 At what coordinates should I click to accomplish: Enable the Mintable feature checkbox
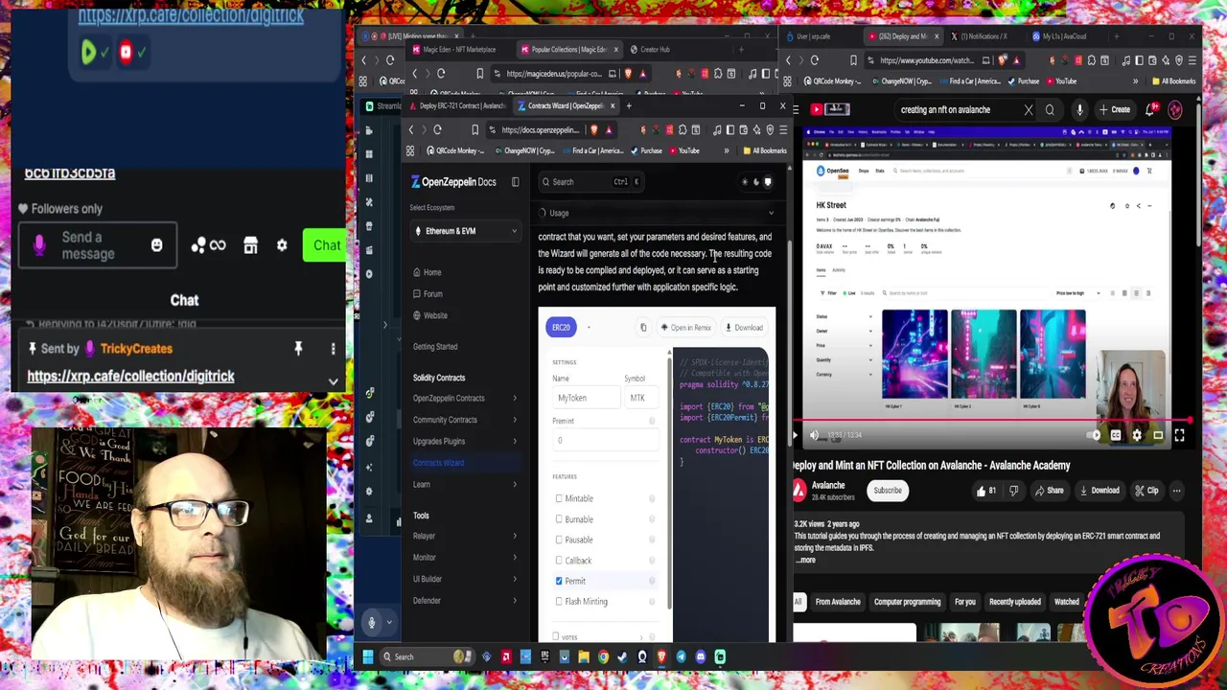[559, 498]
